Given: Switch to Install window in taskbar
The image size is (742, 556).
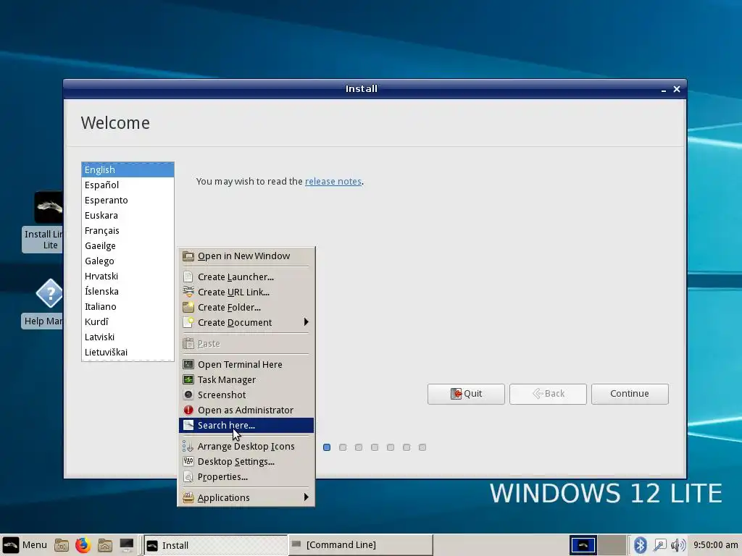Looking at the screenshot, I should (216, 545).
